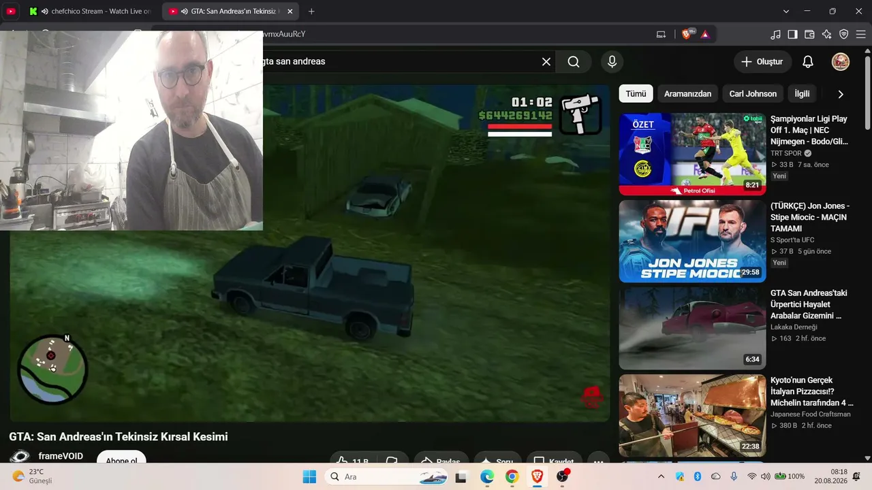Screen dimensions: 872x490
Task: Open the YouTube account avatar menu
Action: (x=841, y=62)
